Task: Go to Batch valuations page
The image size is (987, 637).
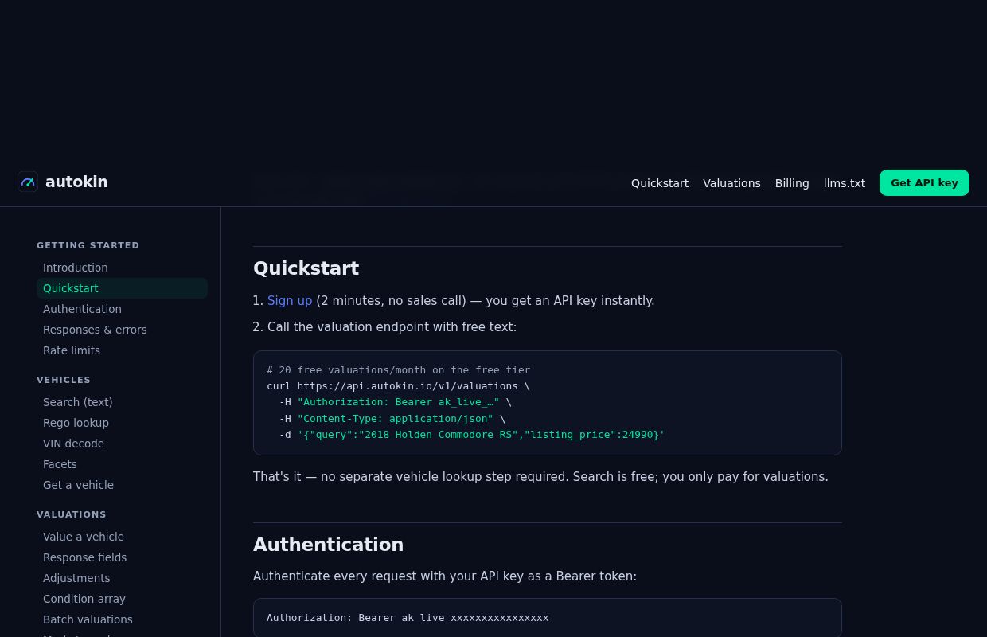Action: (122, 619)
